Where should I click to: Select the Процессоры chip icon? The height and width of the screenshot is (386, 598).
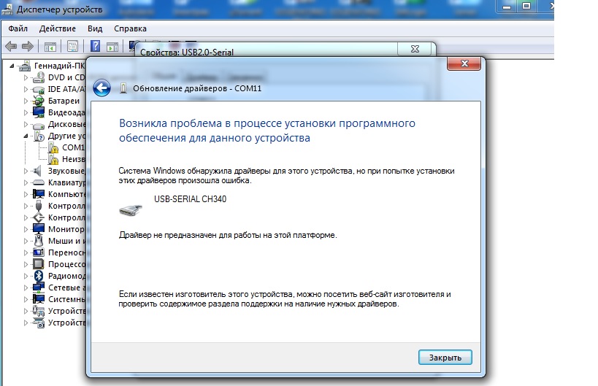39,264
